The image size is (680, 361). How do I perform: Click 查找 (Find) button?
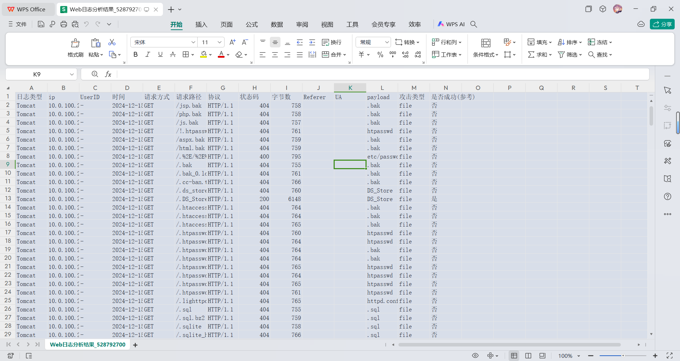pos(600,55)
